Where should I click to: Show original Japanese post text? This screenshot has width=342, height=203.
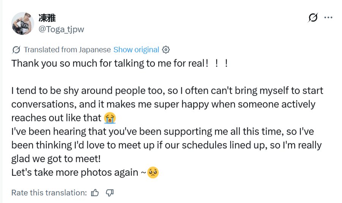click(x=136, y=50)
